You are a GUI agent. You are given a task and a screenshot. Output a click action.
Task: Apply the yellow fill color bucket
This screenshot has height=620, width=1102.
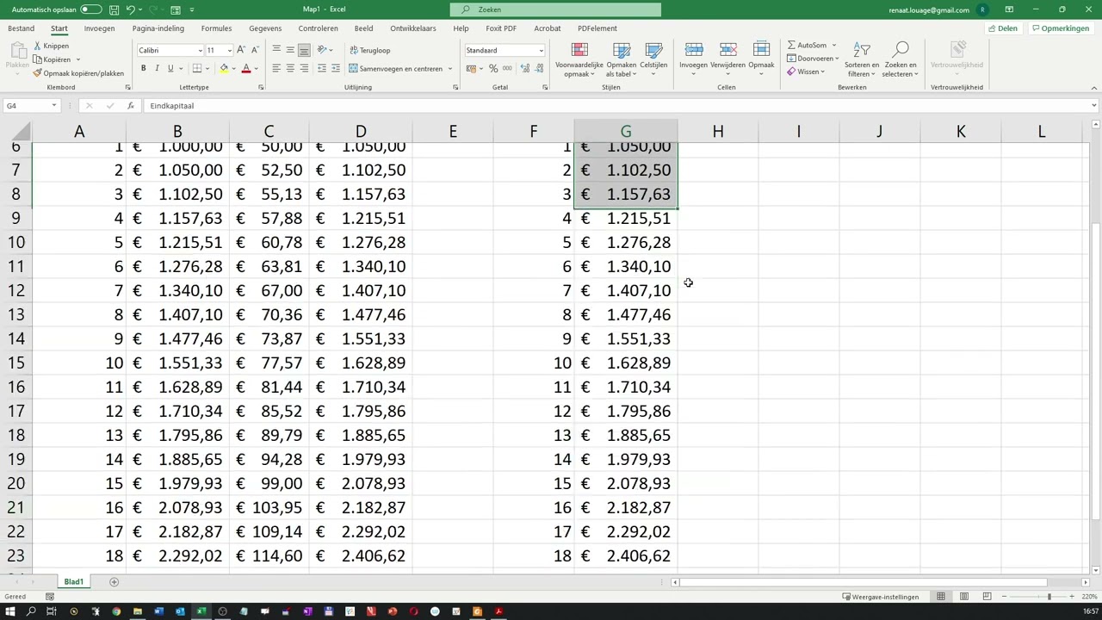click(x=224, y=68)
